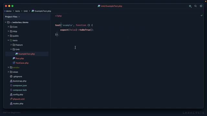Expand the Feature folder chevron
The width and height of the screenshot is (207, 116).
(x=11, y=45)
